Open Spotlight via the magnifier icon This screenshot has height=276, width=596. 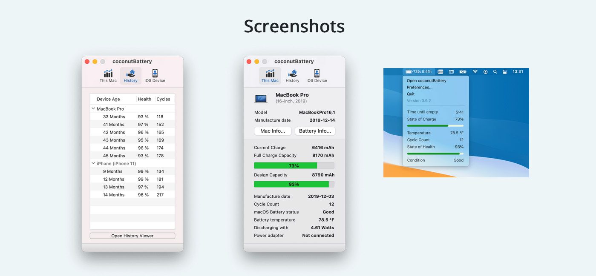[495, 71]
